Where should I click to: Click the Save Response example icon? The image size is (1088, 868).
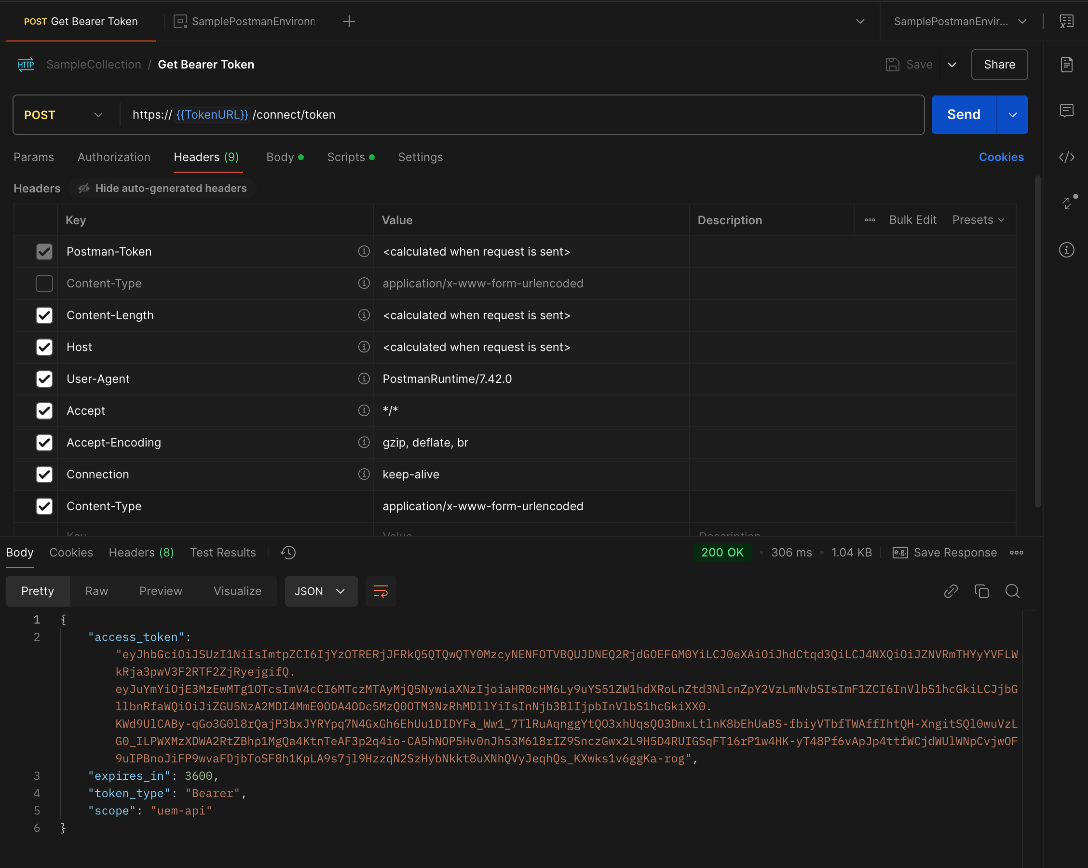click(900, 553)
